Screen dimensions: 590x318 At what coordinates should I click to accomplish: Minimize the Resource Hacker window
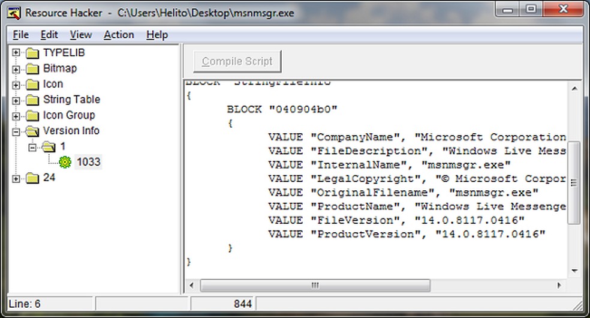[508, 9]
